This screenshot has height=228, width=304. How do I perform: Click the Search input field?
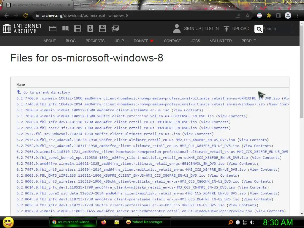click(x=277, y=29)
